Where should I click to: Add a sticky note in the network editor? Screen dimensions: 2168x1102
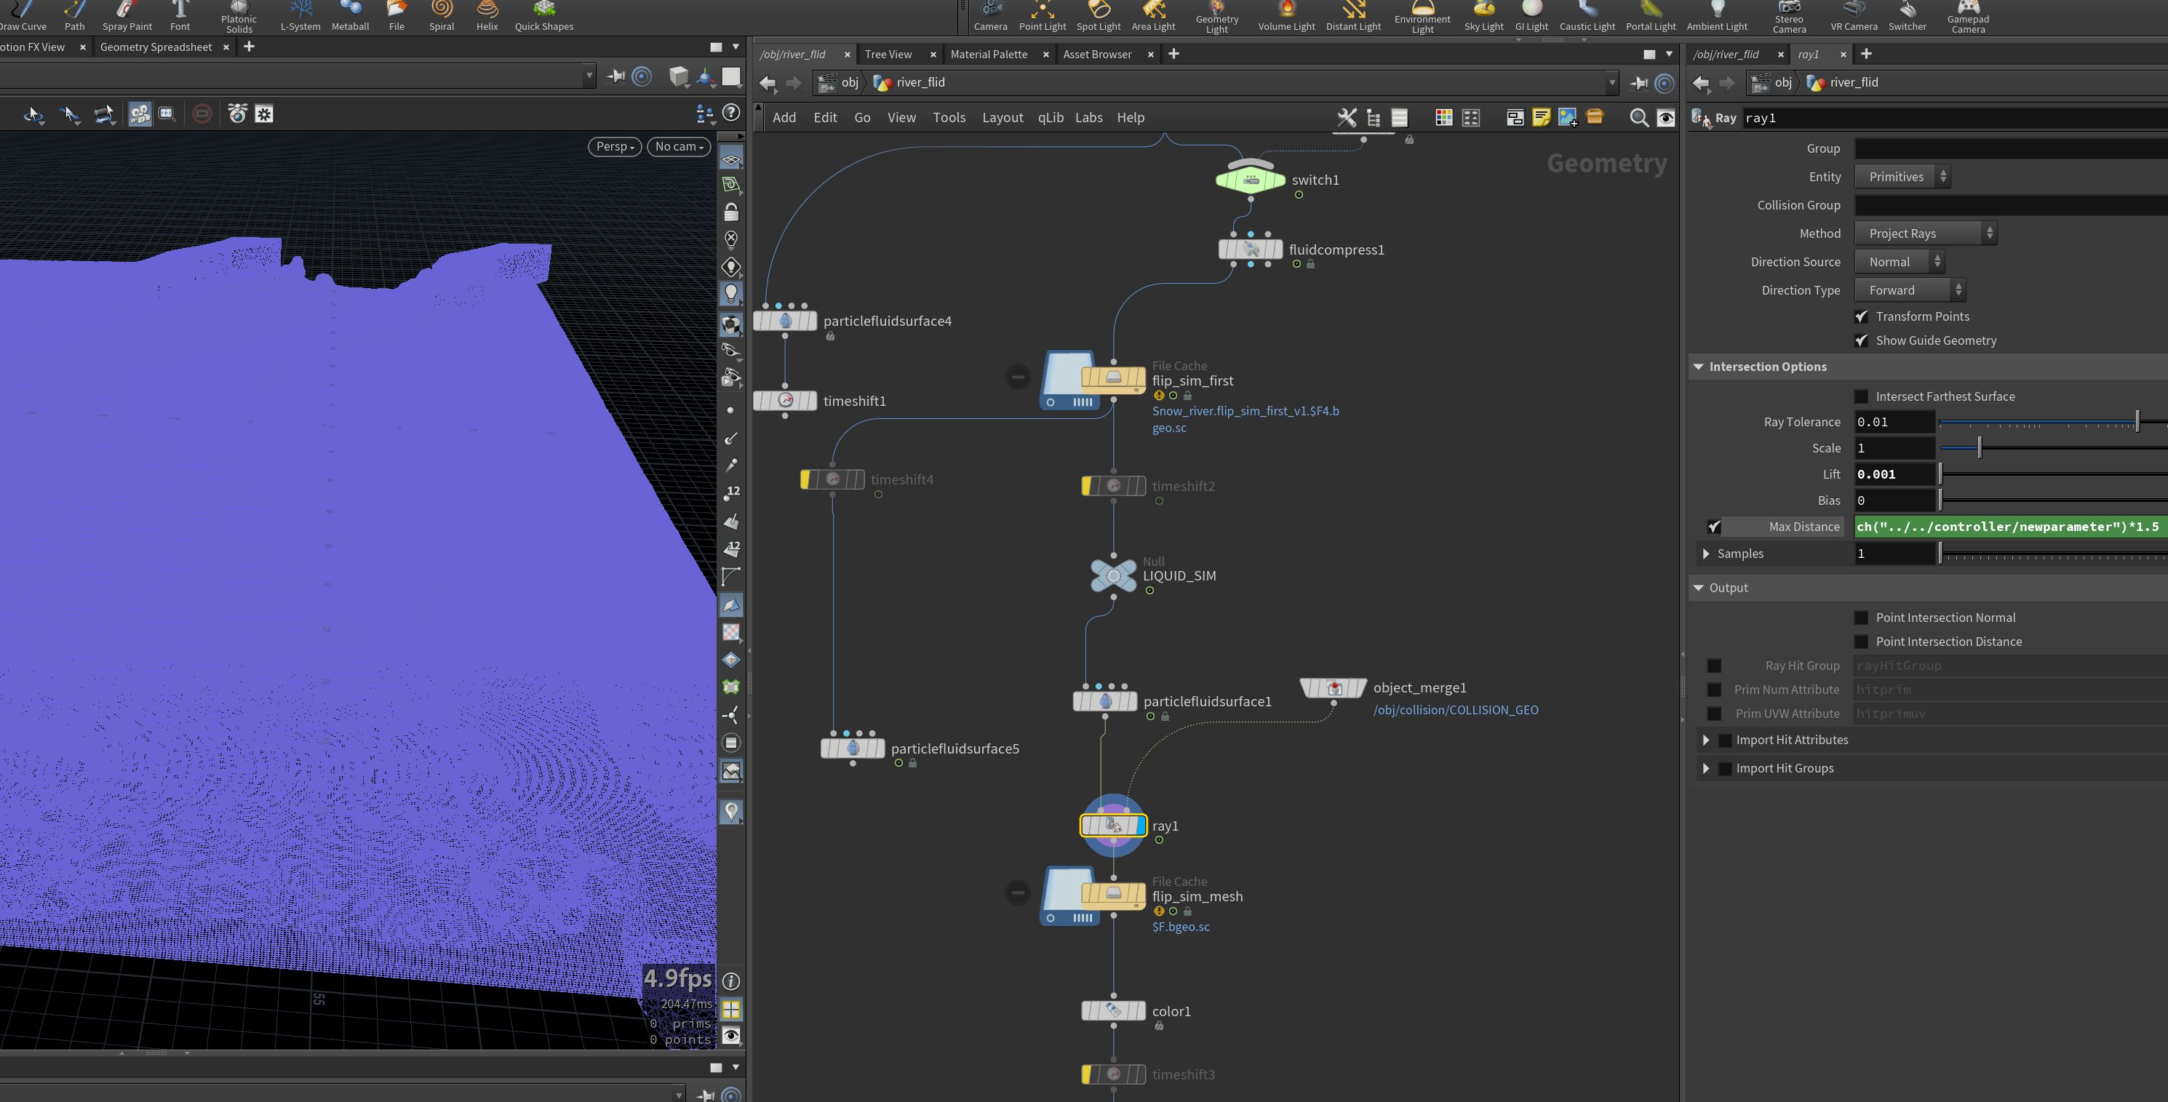click(x=1541, y=118)
